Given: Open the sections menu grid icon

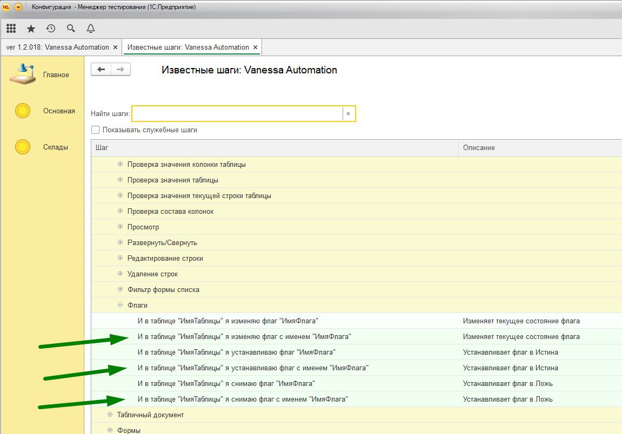Looking at the screenshot, I should pyautogui.click(x=11, y=28).
